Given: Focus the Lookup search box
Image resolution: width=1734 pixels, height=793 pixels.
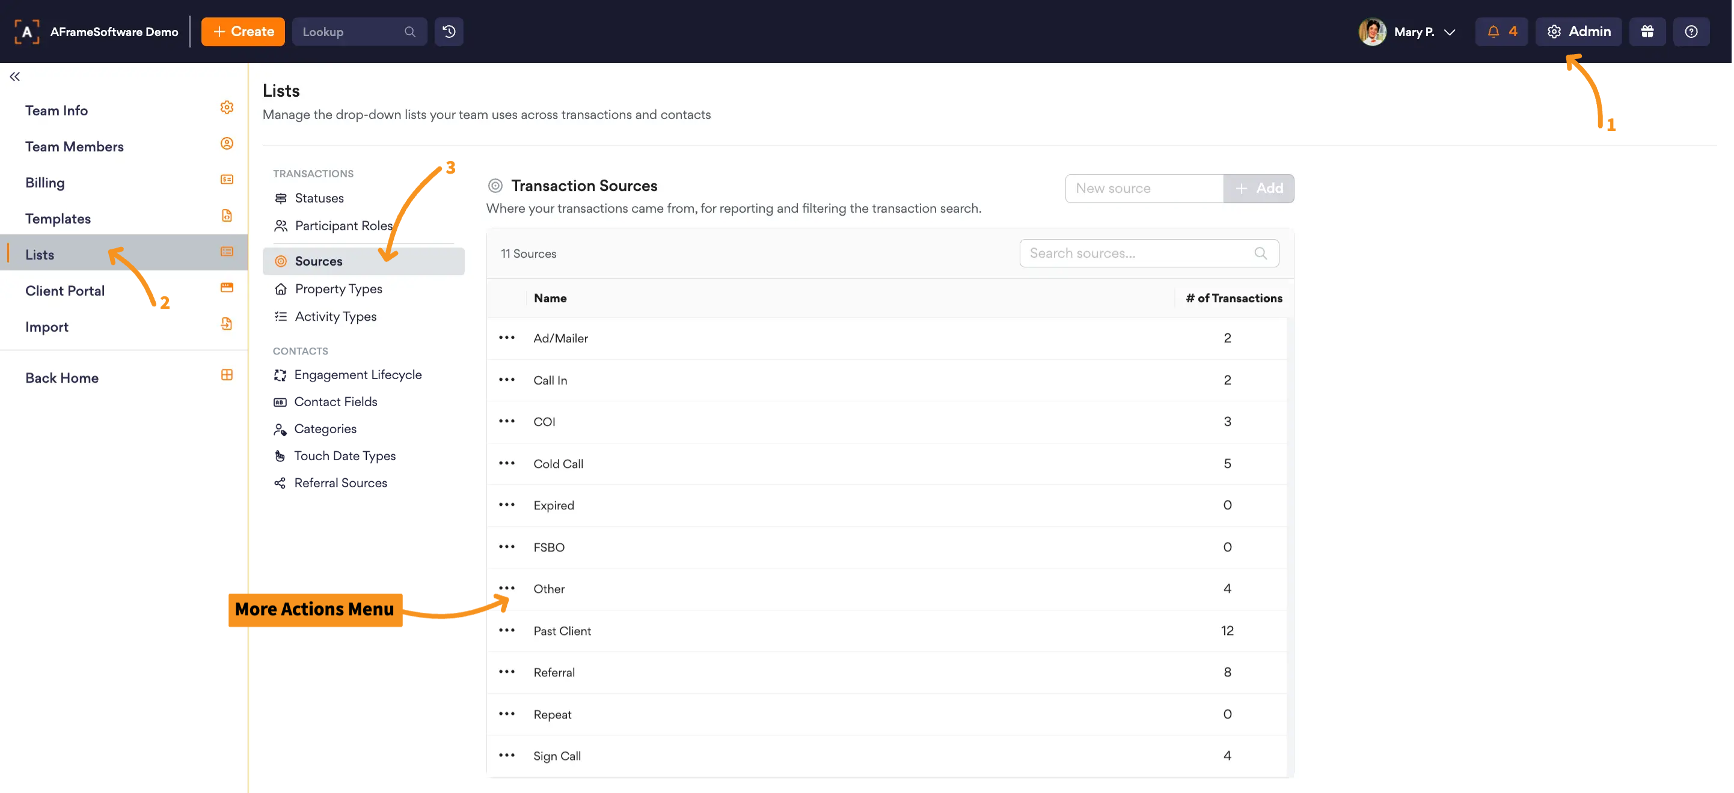Looking at the screenshot, I should (360, 32).
